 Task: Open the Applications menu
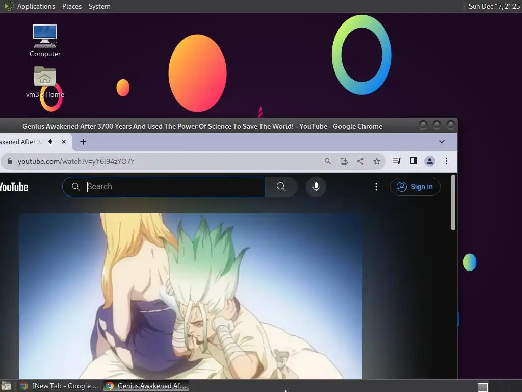[x=36, y=6]
